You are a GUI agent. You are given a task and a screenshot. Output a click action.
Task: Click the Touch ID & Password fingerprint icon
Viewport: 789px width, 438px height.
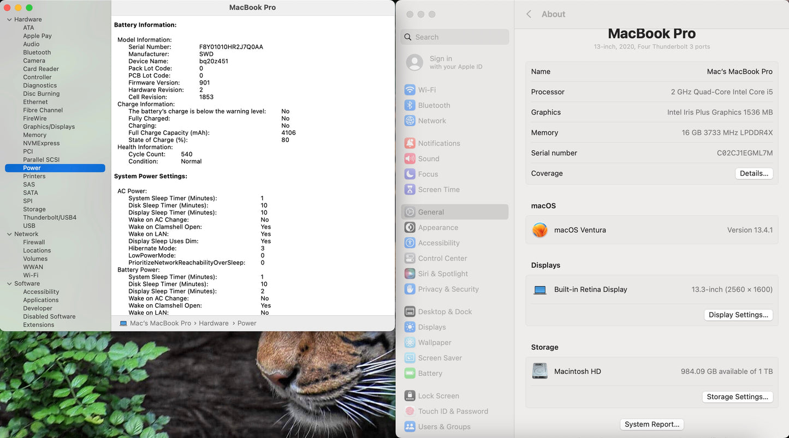410,411
